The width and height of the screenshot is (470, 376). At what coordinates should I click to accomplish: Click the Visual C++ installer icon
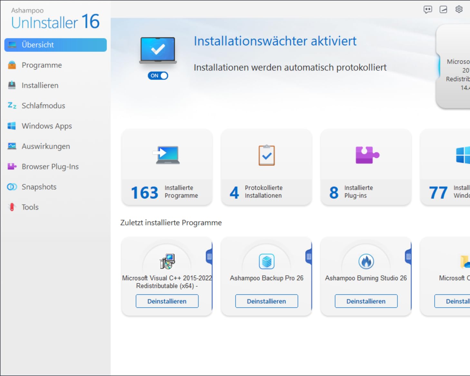(167, 261)
